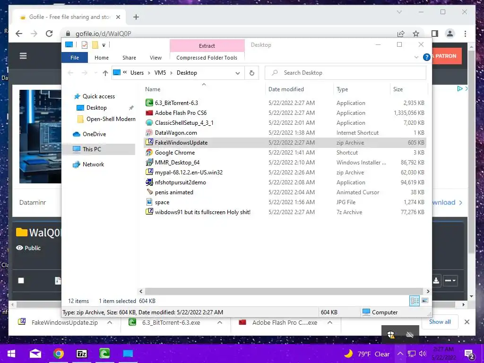Expand the Explorer ribbon chevron
This screenshot has height=363, width=484.
[x=416, y=57]
